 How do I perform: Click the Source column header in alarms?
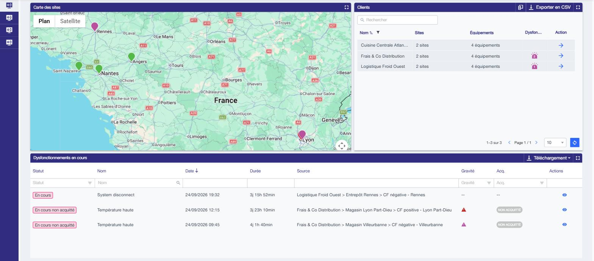pos(303,171)
